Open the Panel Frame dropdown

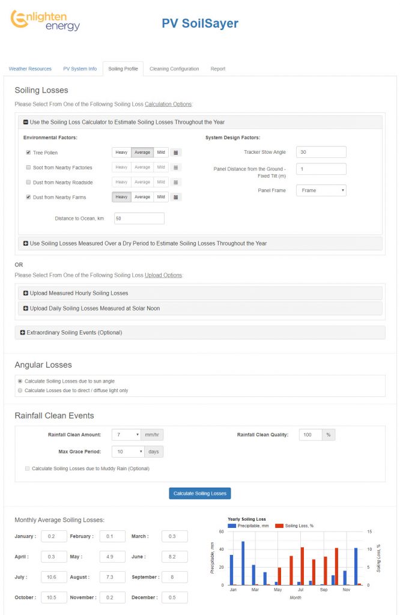click(x=321, y=190)
